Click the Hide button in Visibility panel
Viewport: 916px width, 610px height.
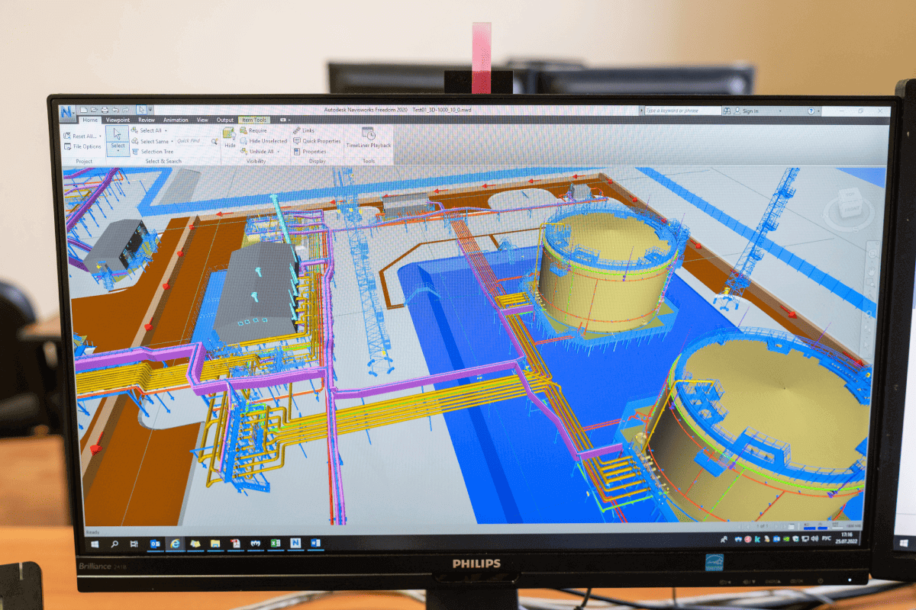click(x=229, y=137)
